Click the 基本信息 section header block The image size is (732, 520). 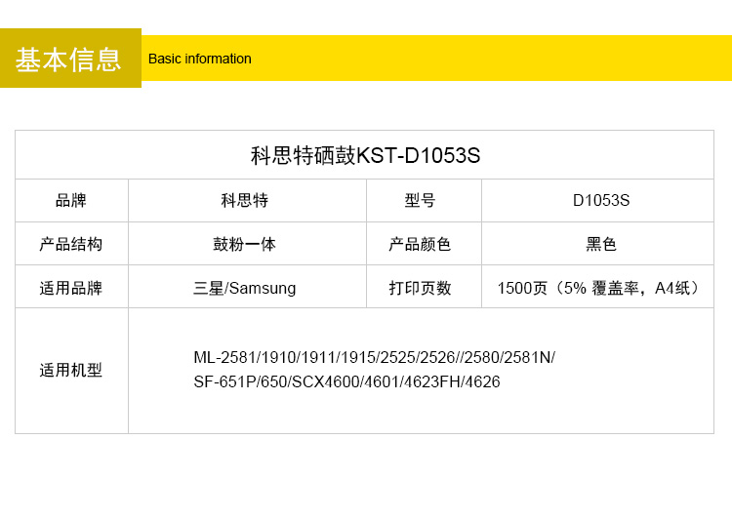click(x=70, y=59)
